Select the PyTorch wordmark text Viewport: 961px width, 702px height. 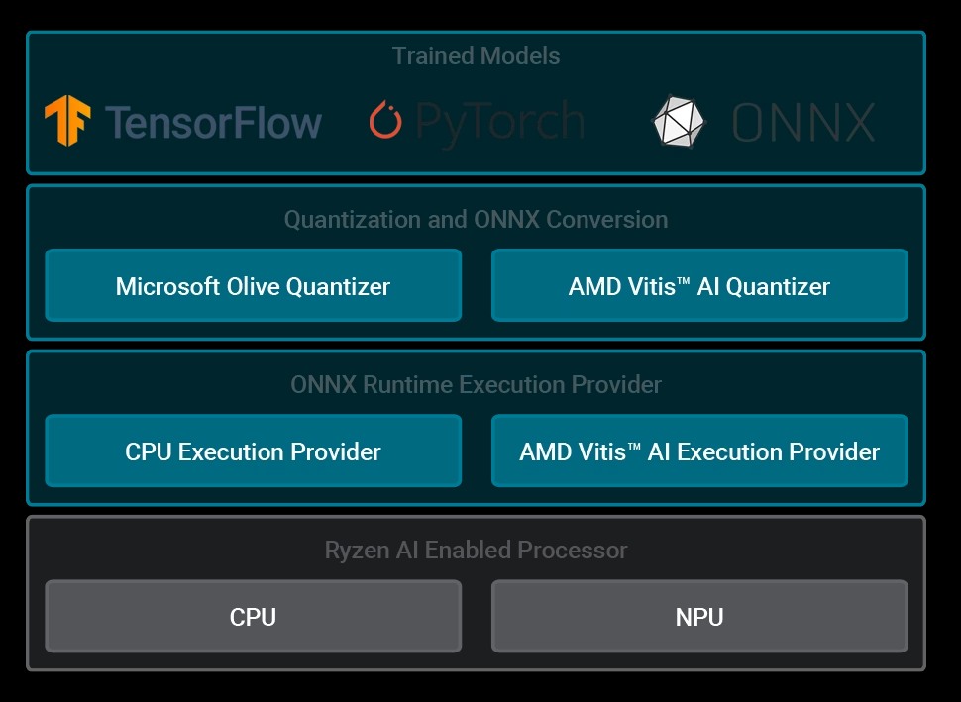(499, 122)
